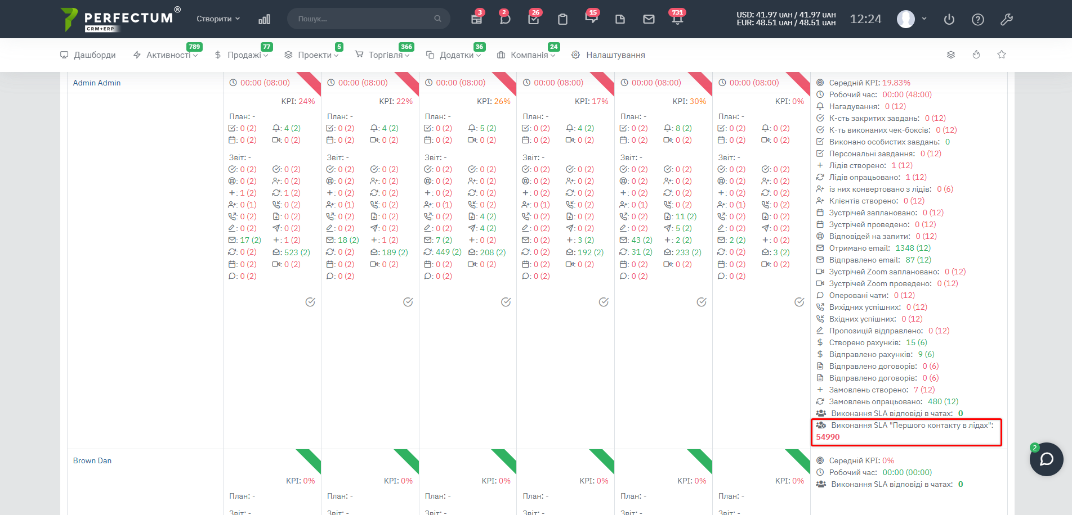This screenshot has width=1072, height=515.
Task: Click the star favorites icon
Action: (x=1002, y=55)
